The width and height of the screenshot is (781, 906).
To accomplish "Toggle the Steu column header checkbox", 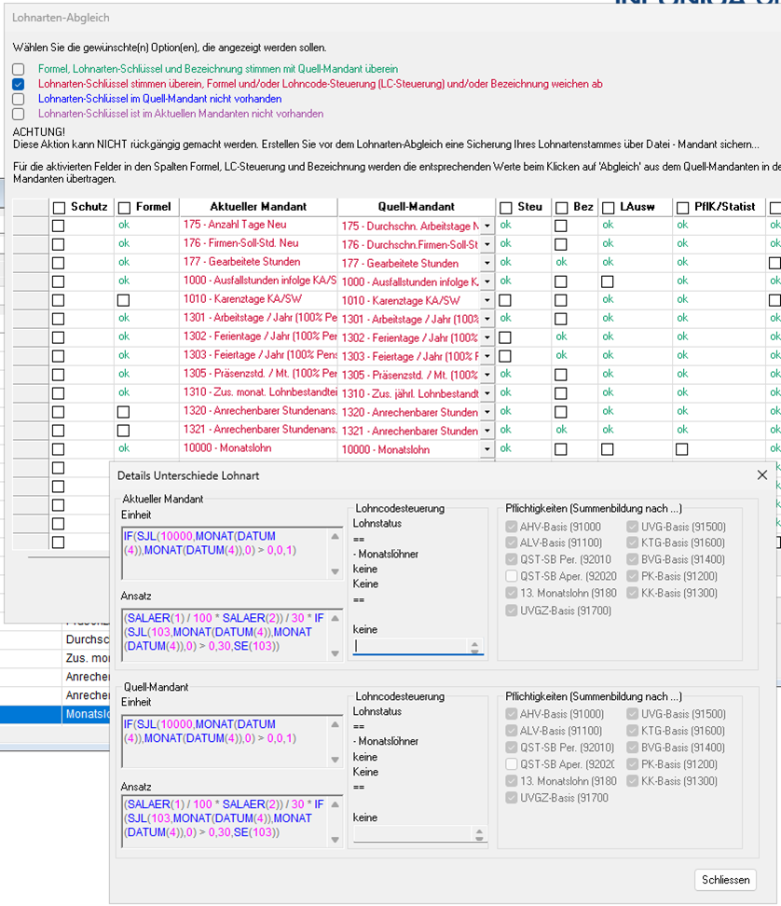I will (x=506, y=208).
